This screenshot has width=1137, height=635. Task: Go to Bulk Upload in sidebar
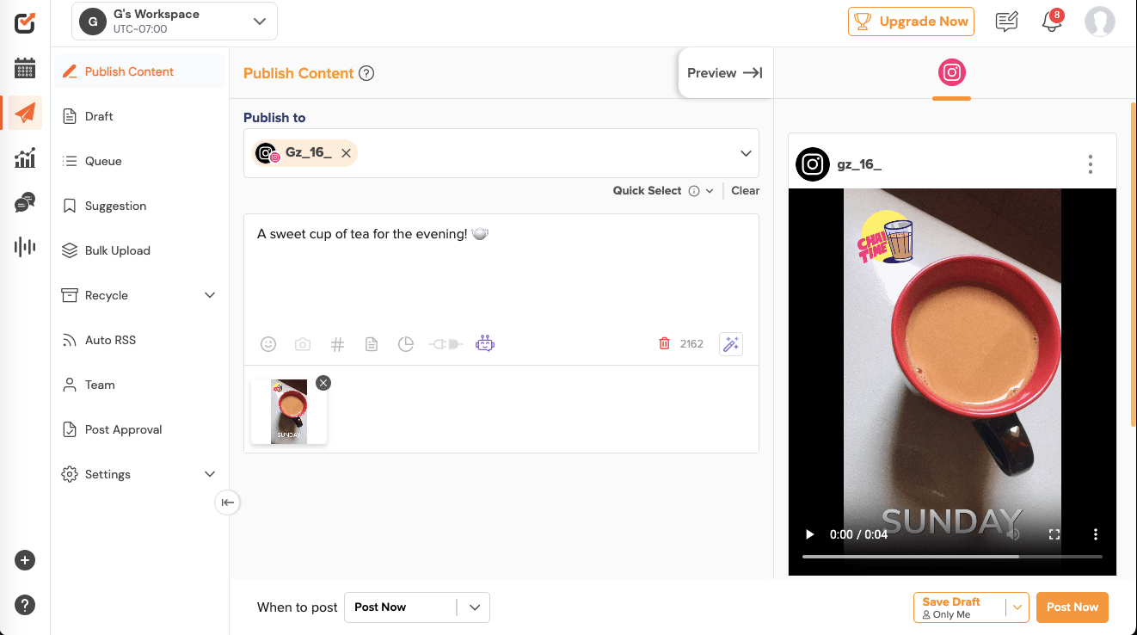click(x=117, y=250)
